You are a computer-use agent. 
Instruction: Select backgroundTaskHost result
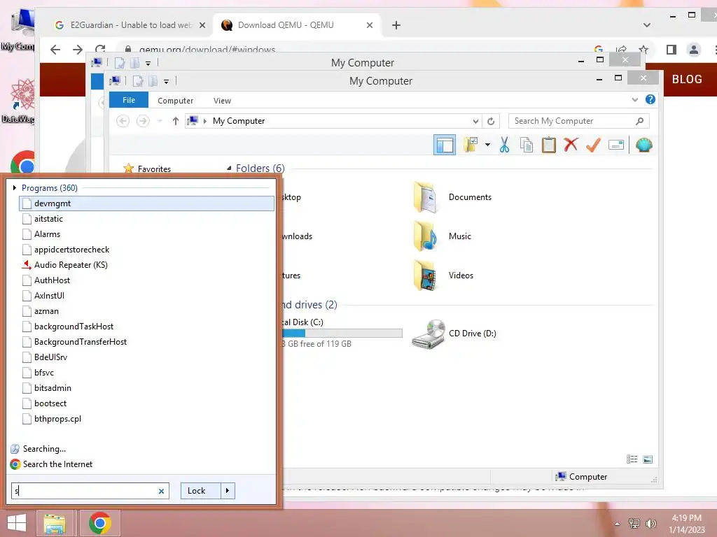[147, 327]
